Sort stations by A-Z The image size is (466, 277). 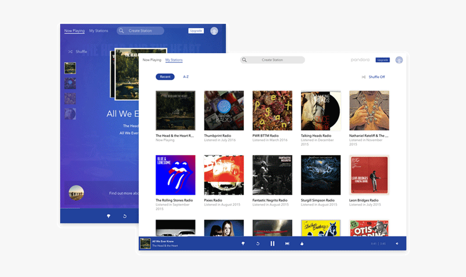tap(186, 76)
